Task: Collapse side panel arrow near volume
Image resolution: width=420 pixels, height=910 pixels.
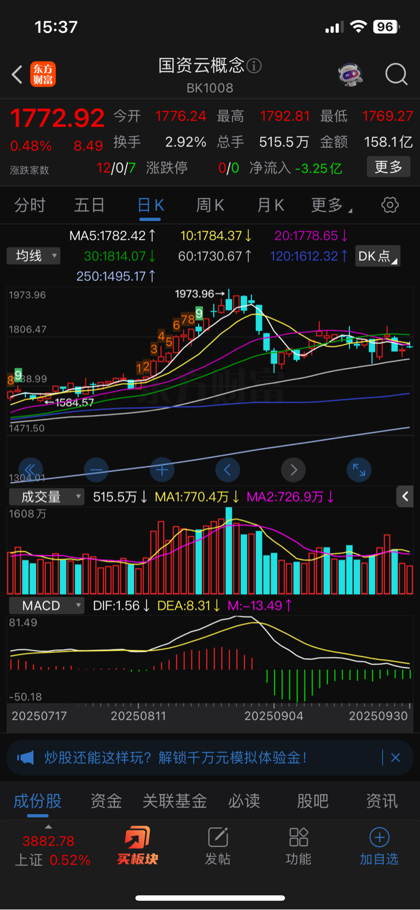Action: tap(405, 496)
